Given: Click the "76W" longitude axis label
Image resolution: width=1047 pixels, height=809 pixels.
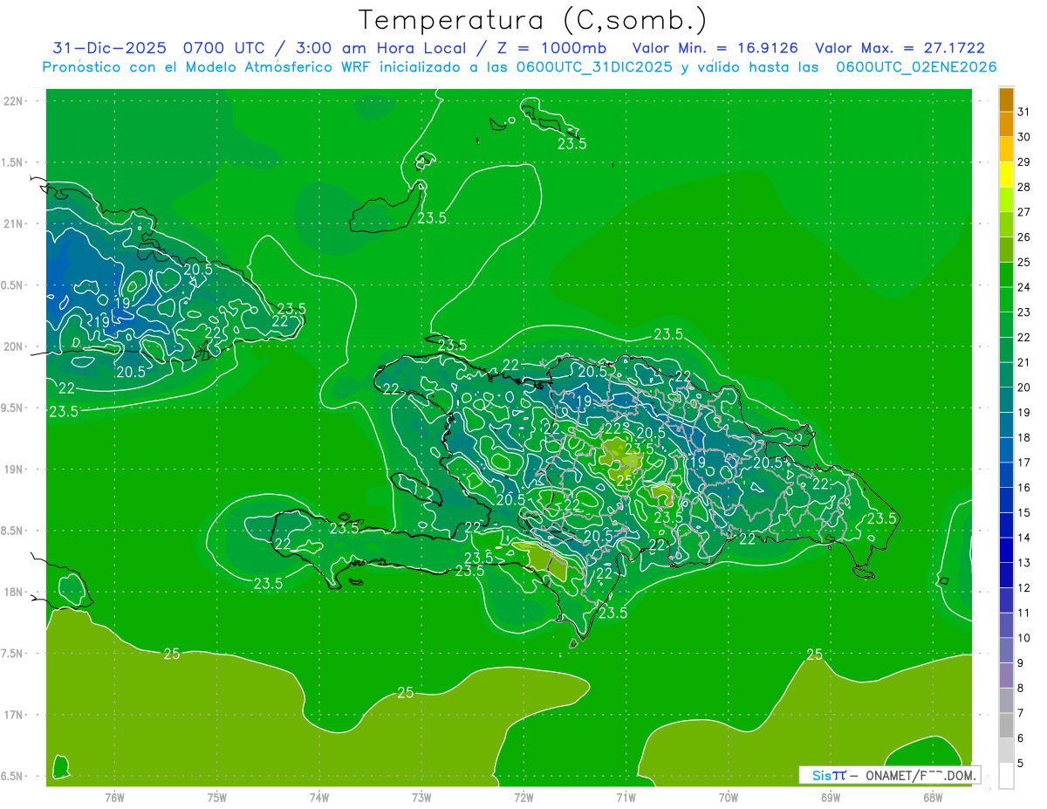Looking at the screenshot, I should [x=114, y=798].
